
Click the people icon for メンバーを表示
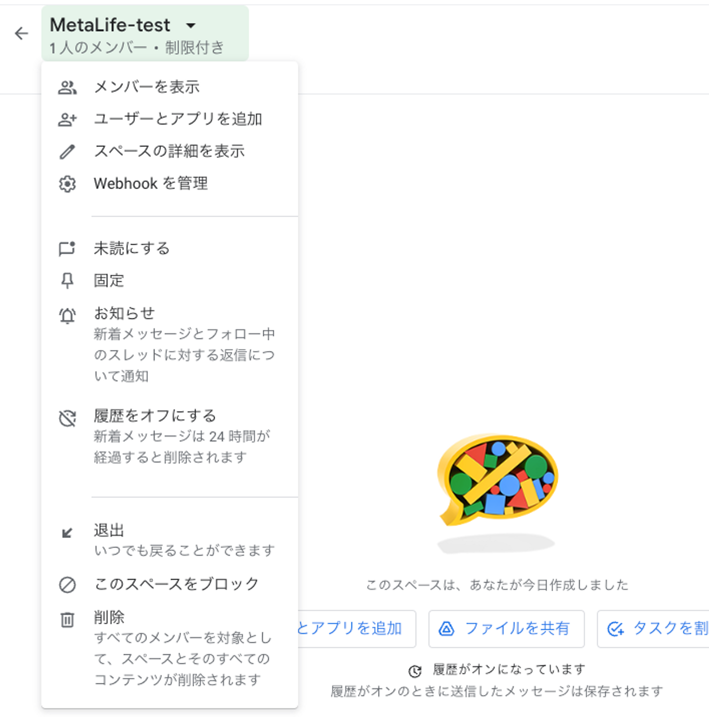(x=67, y=88)
